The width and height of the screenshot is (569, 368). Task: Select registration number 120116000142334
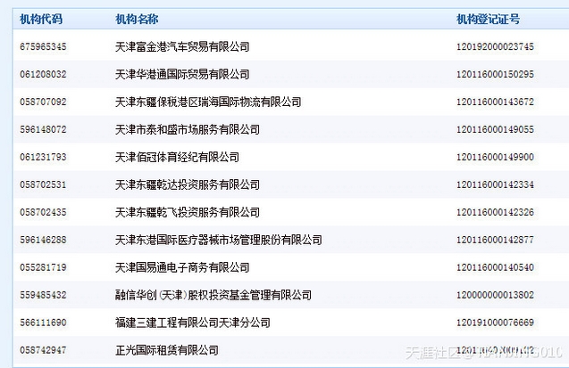(x=495, y=184)
